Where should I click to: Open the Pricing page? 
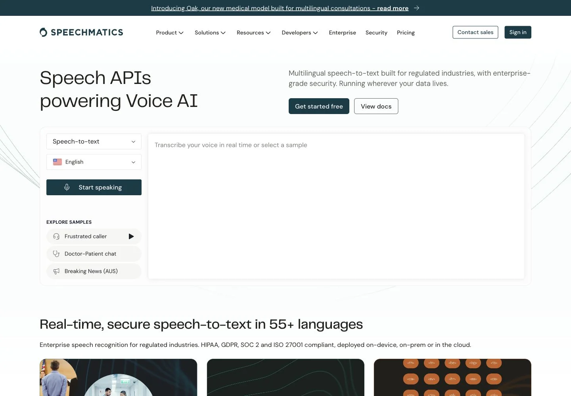[x=406, y=32]
